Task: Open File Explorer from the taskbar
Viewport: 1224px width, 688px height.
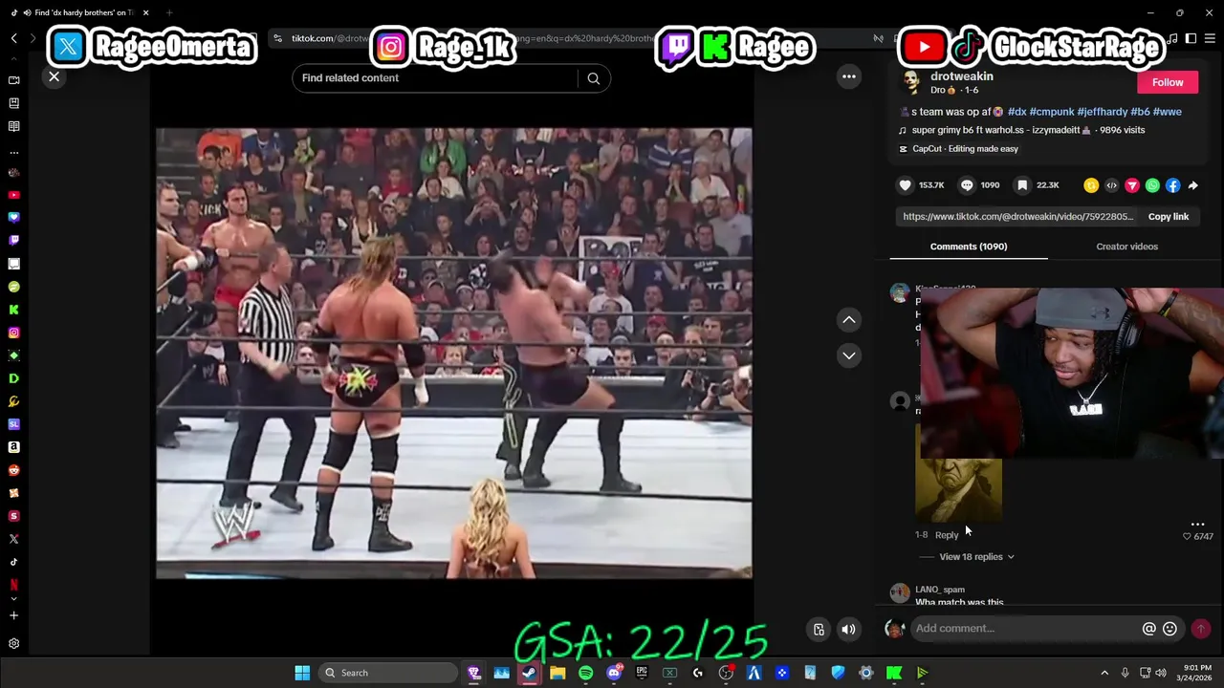Action: click(x=557, y=673)
